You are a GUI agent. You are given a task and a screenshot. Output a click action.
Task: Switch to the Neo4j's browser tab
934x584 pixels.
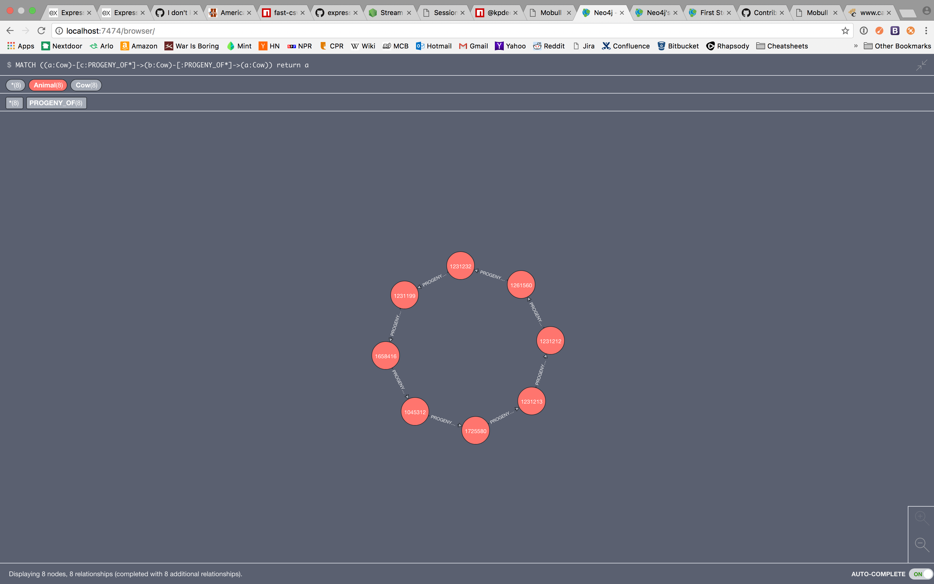pos(657,13)
